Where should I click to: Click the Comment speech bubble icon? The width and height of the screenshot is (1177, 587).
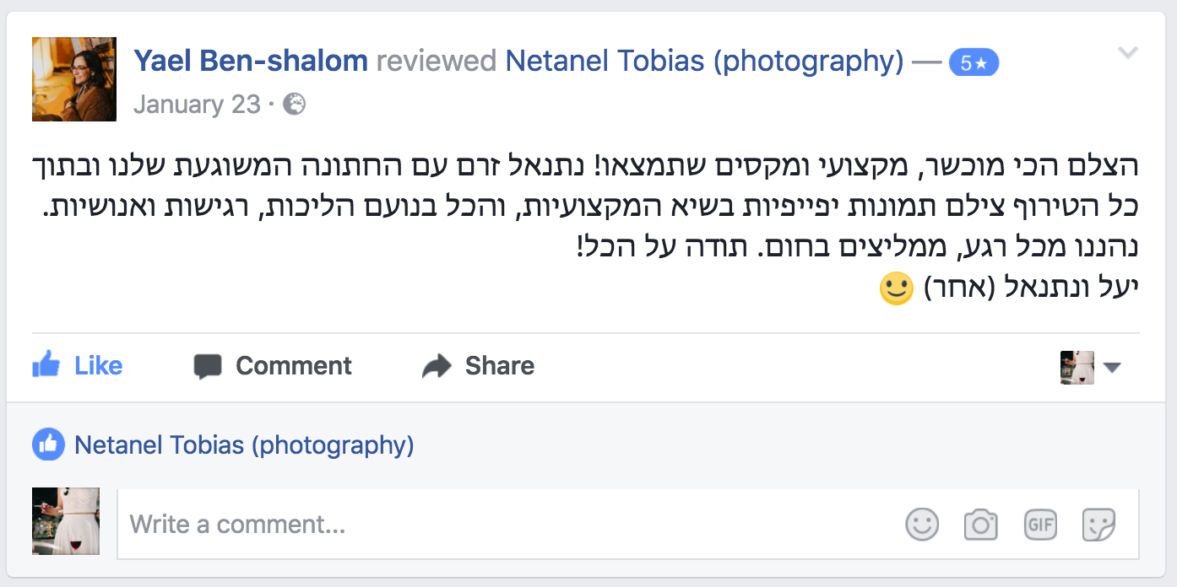pyautogui.click(x=208, y=366)
